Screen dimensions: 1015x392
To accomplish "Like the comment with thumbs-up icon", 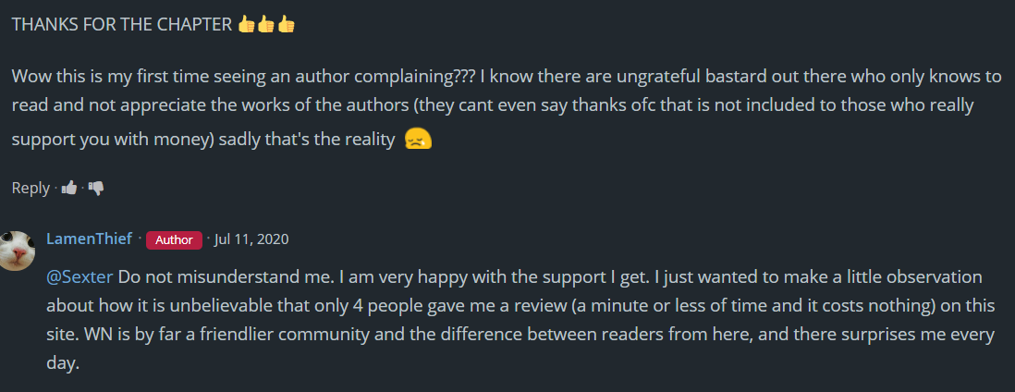I will (x=69, y=188).
